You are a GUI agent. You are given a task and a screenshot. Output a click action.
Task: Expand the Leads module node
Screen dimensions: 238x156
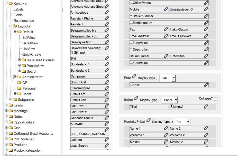click(x=6, y=105)
